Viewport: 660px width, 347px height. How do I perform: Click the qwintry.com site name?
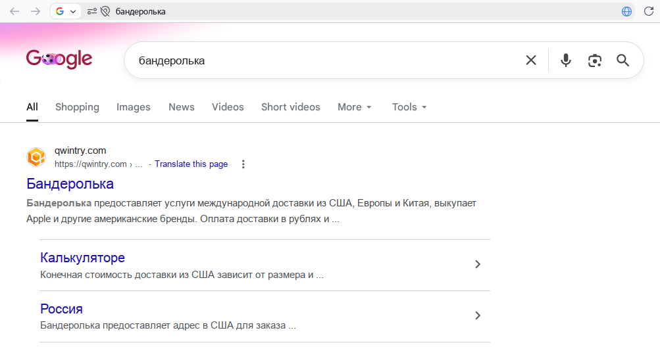pyautogui.click(x=80, y=150)
